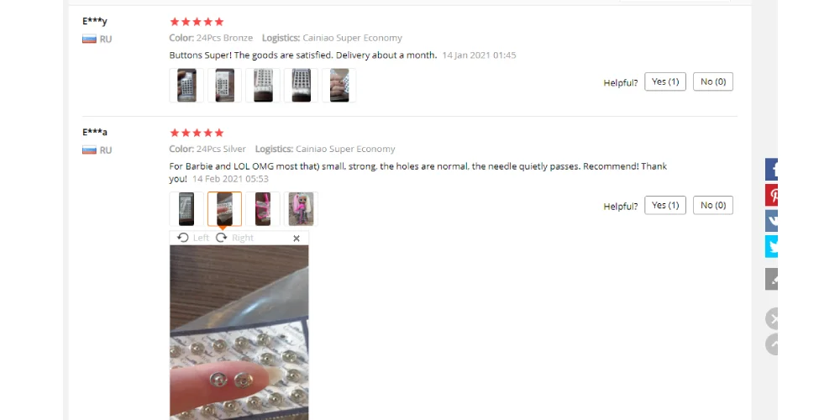Share on Pinterest from side bar
This screenshot has width=840, height=420.
click(771, 195)
